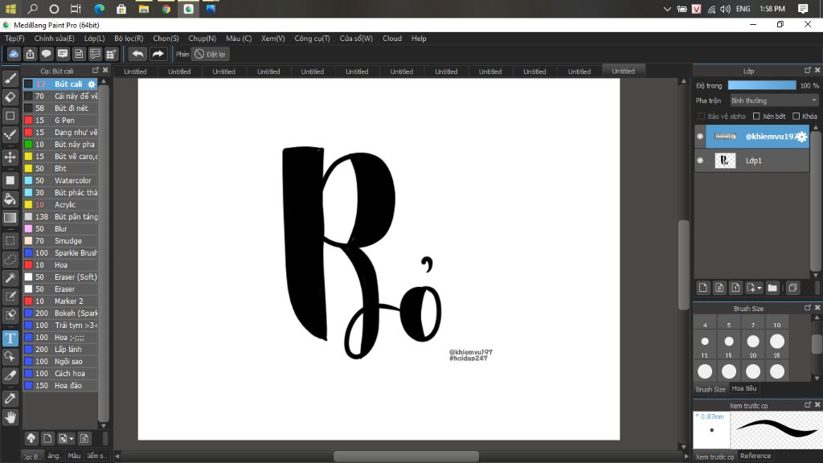
Task: Open @khiemvu197 layer settings gear
Action: pyautogui.click(x=801, y=137)
